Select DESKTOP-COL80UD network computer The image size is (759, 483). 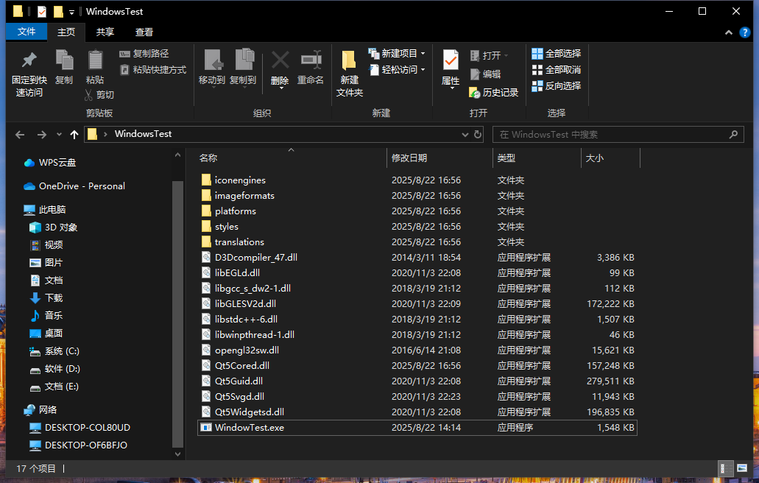[80, 428]
